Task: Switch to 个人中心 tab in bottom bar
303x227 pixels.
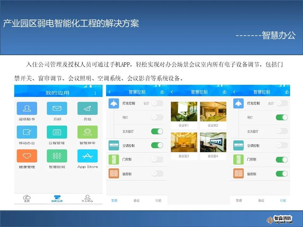Action: point(88,198)
